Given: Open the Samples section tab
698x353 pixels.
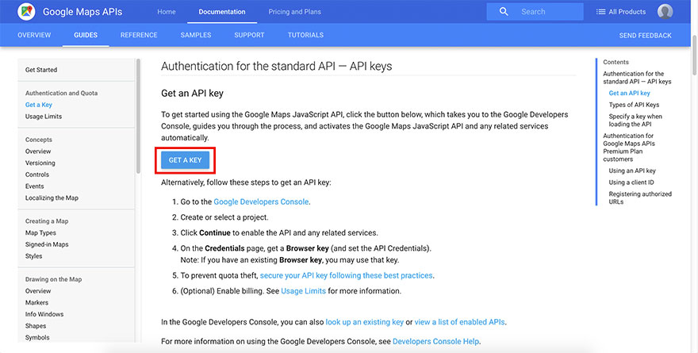Looking at the screenshot, I should pos(196,35).
